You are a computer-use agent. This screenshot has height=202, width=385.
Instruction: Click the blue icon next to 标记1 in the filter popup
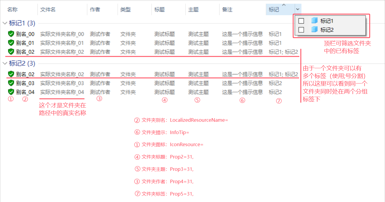[x=315, y=21]
